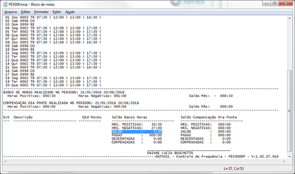The width and height of the screenshot is (295, 174).
Task: Click 'HRS. POSITIVAS: 30:30' line
Action: [137, 124]
